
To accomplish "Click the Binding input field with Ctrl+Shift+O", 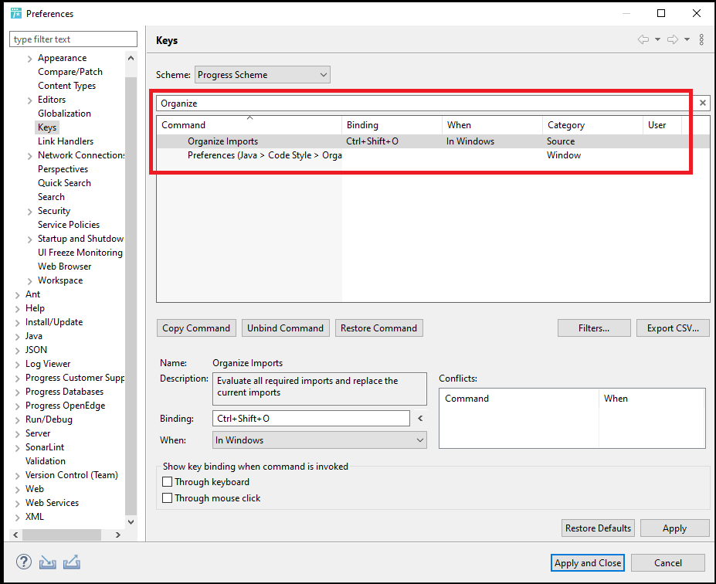I will tap(311, 418).
